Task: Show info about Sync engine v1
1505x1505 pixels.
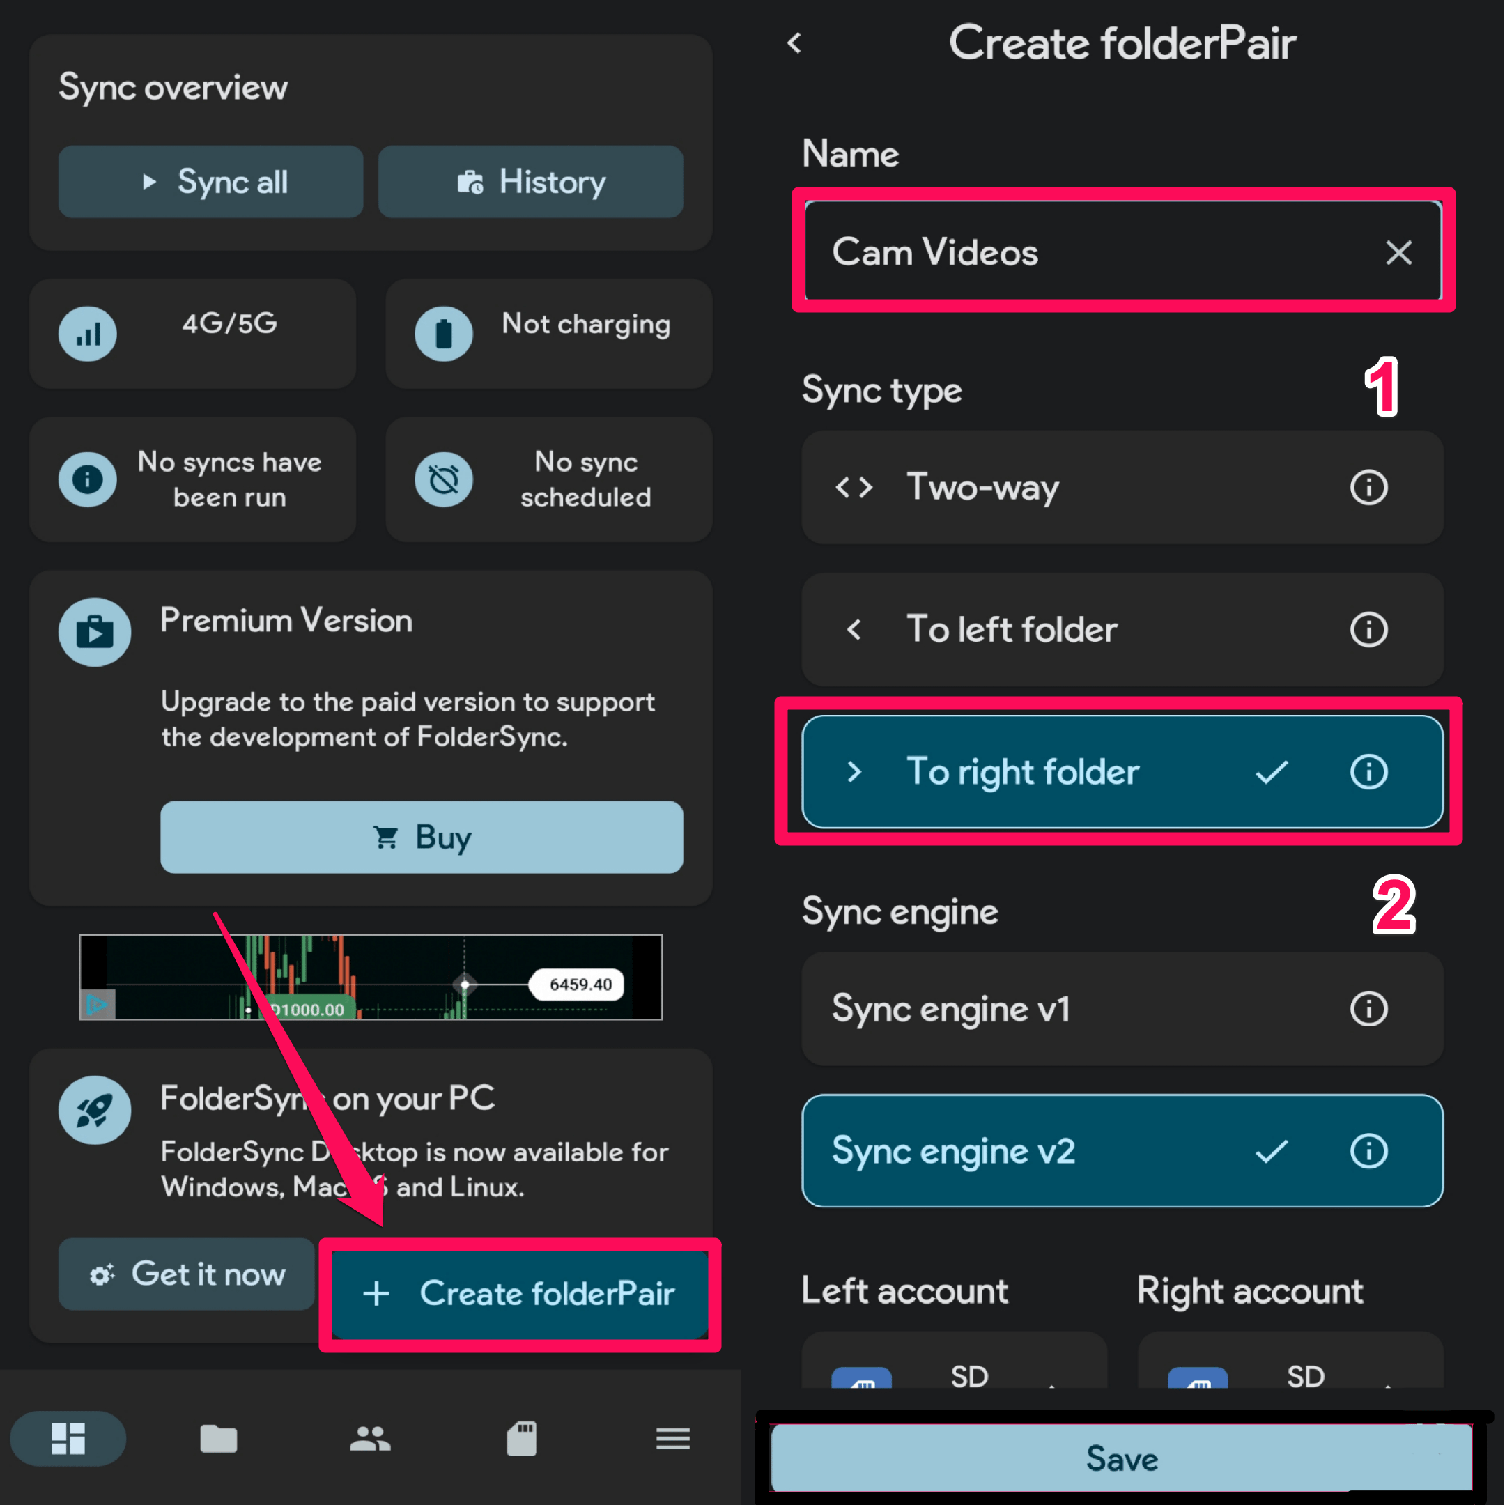Action: (1368, 1009)
